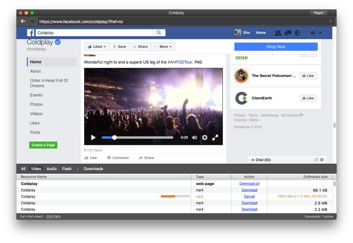Like the video post
Image resolution: width=353 pixels, height=243 pixels.
pyautogui.click(x=90, y=158)
